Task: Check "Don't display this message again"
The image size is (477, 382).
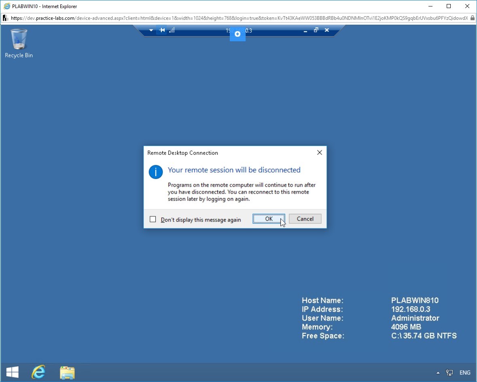Action: click(153, 219)
